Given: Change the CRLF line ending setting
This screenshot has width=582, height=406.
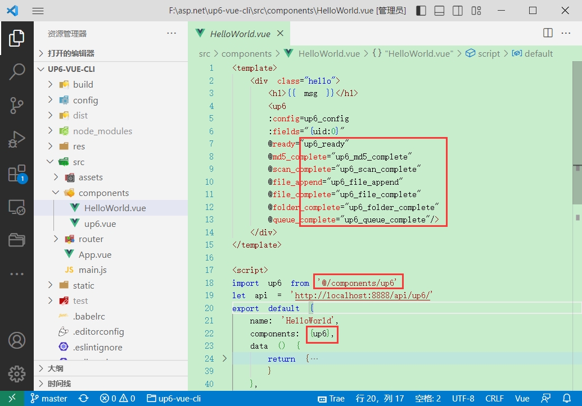Looking at the screenshot, I should (x=494, y=399).
